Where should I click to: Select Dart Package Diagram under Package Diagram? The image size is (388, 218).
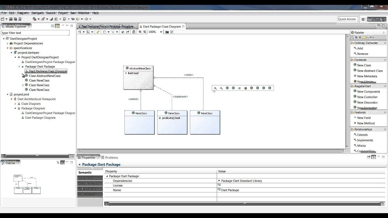(38, 118)
